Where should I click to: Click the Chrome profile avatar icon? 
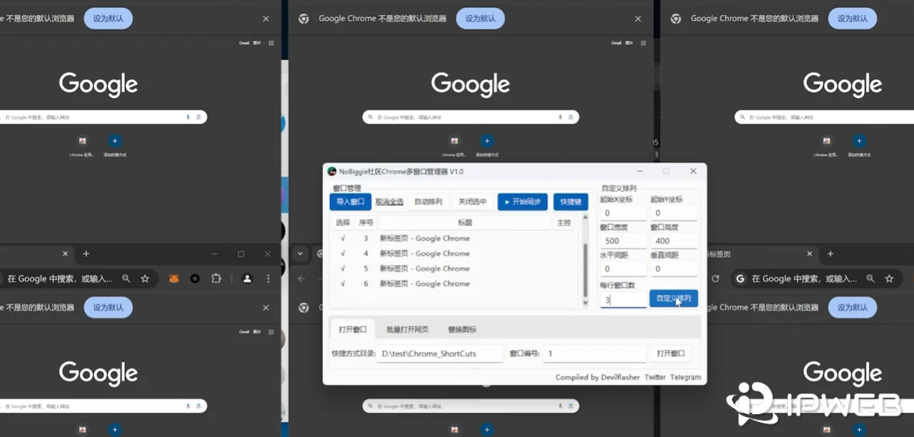tap(247, 277)
